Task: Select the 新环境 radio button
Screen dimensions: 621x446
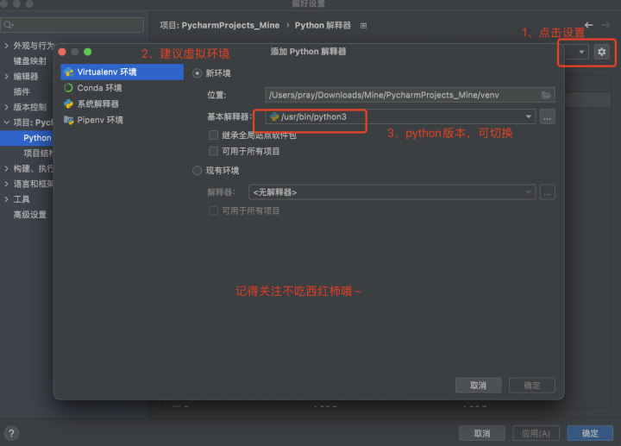Action: coord(197,73)
